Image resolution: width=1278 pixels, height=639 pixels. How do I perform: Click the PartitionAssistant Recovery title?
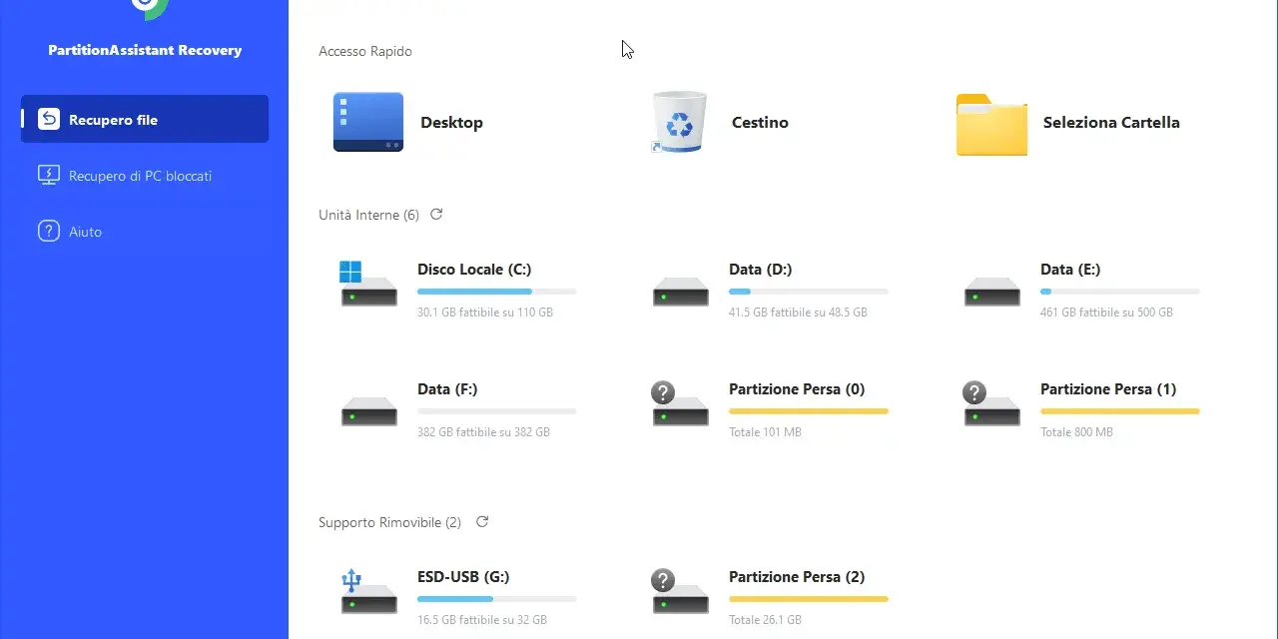(x=145, y=50)
